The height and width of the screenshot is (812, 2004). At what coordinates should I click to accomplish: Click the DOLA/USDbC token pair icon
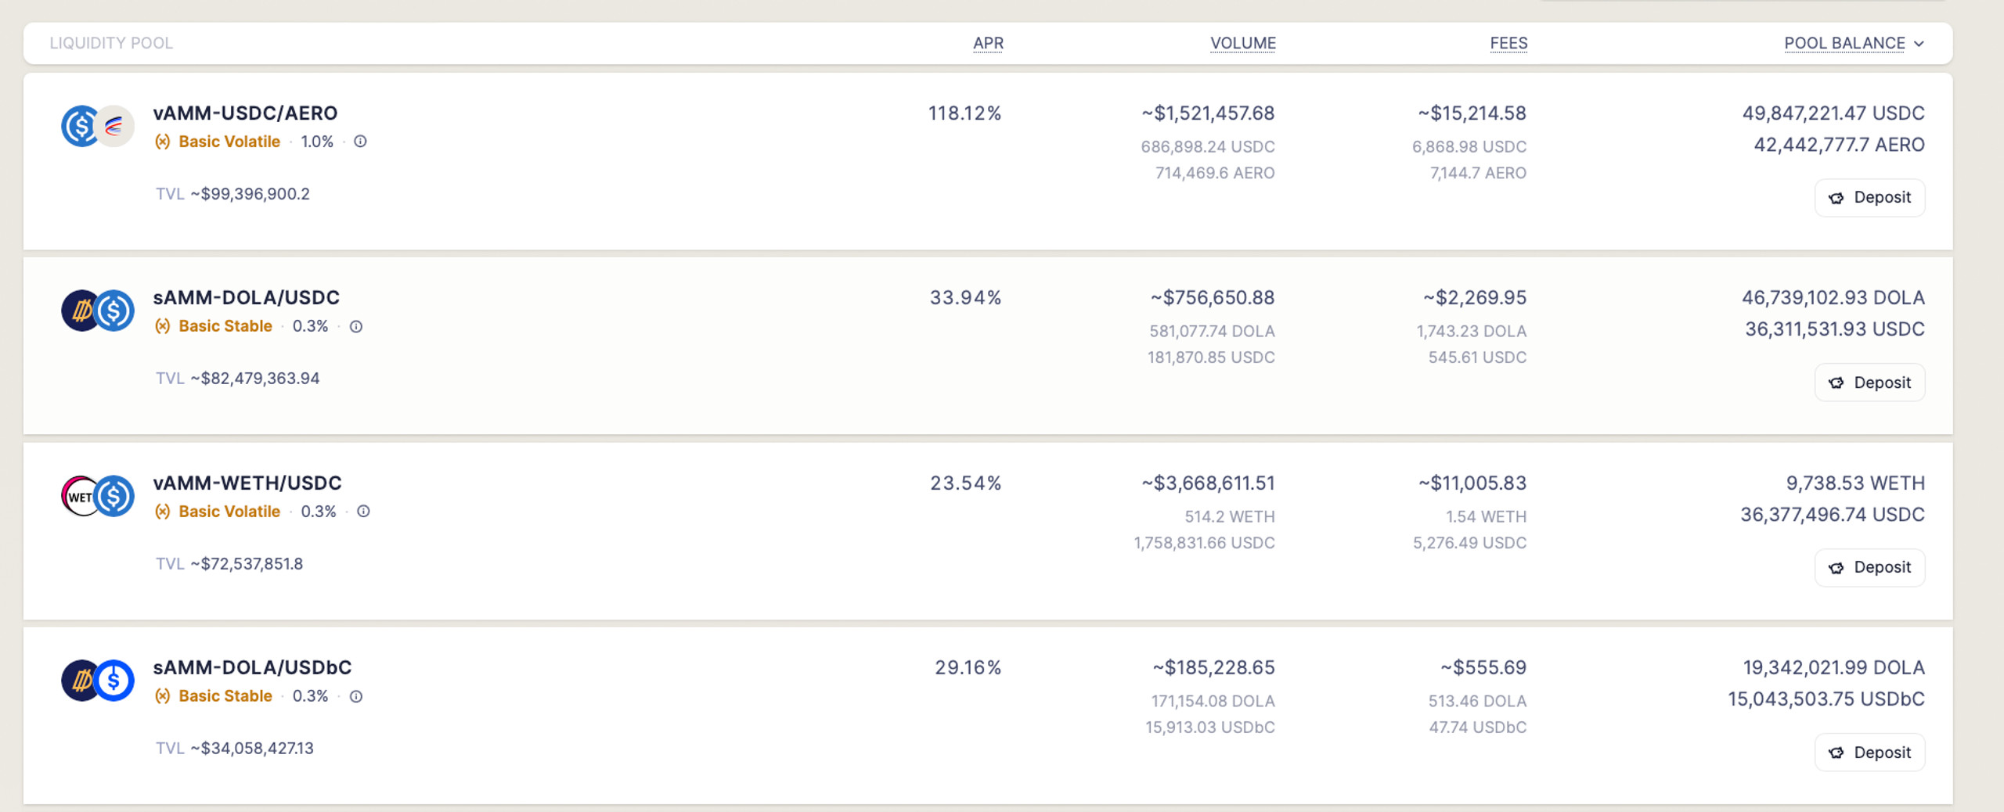point(98,681)
